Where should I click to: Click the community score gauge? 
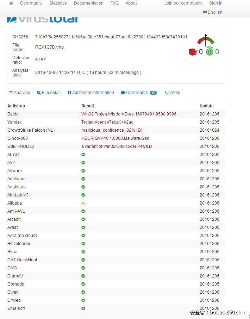point(206,40)
